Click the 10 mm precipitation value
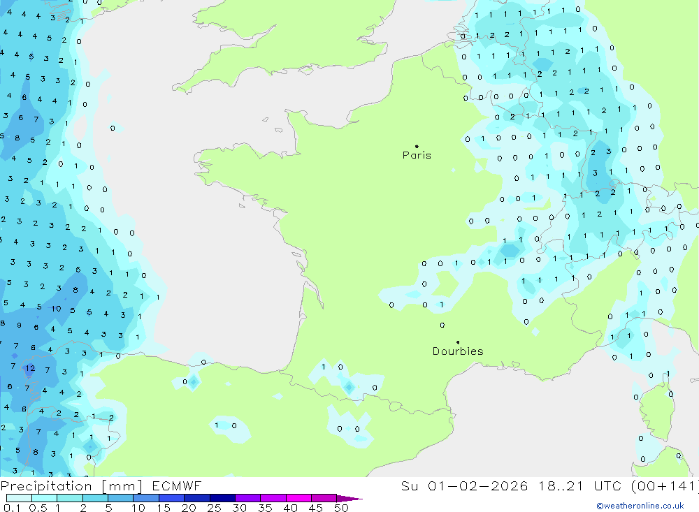Screen dimensions: 699x512 coord(56,308)
